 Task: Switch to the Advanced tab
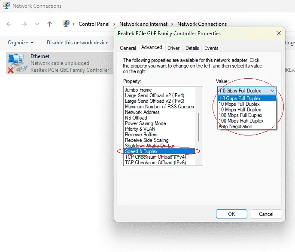click(x=152, y=47)
